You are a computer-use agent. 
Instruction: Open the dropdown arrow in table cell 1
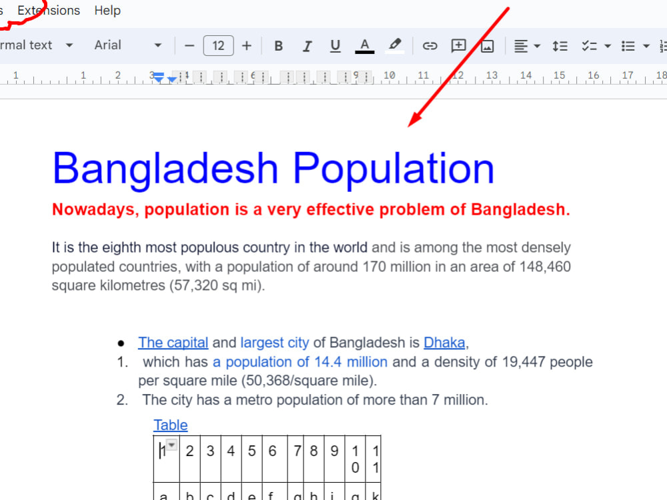(x=171, y=445)
